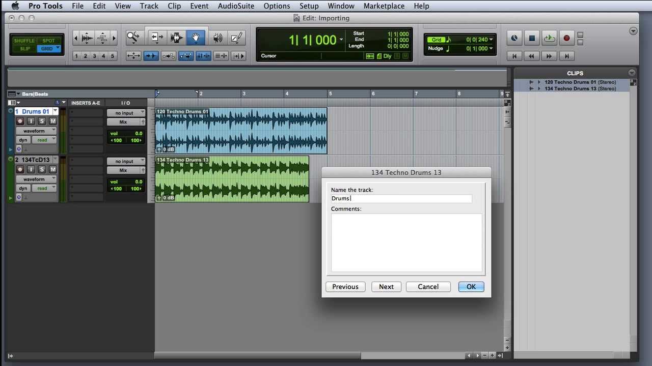Click the Name the track input field
652x366 pixels.
[x=401, y=199]
